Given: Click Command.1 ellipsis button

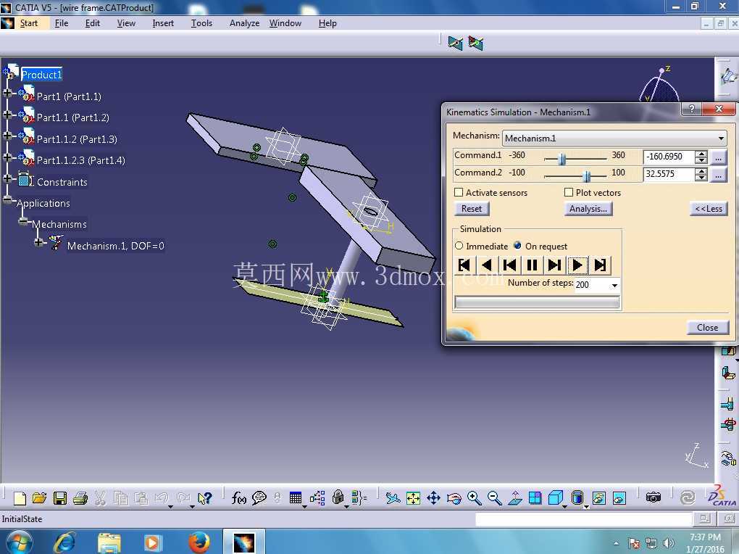Looking at the screenshot, I should point(718,157).
